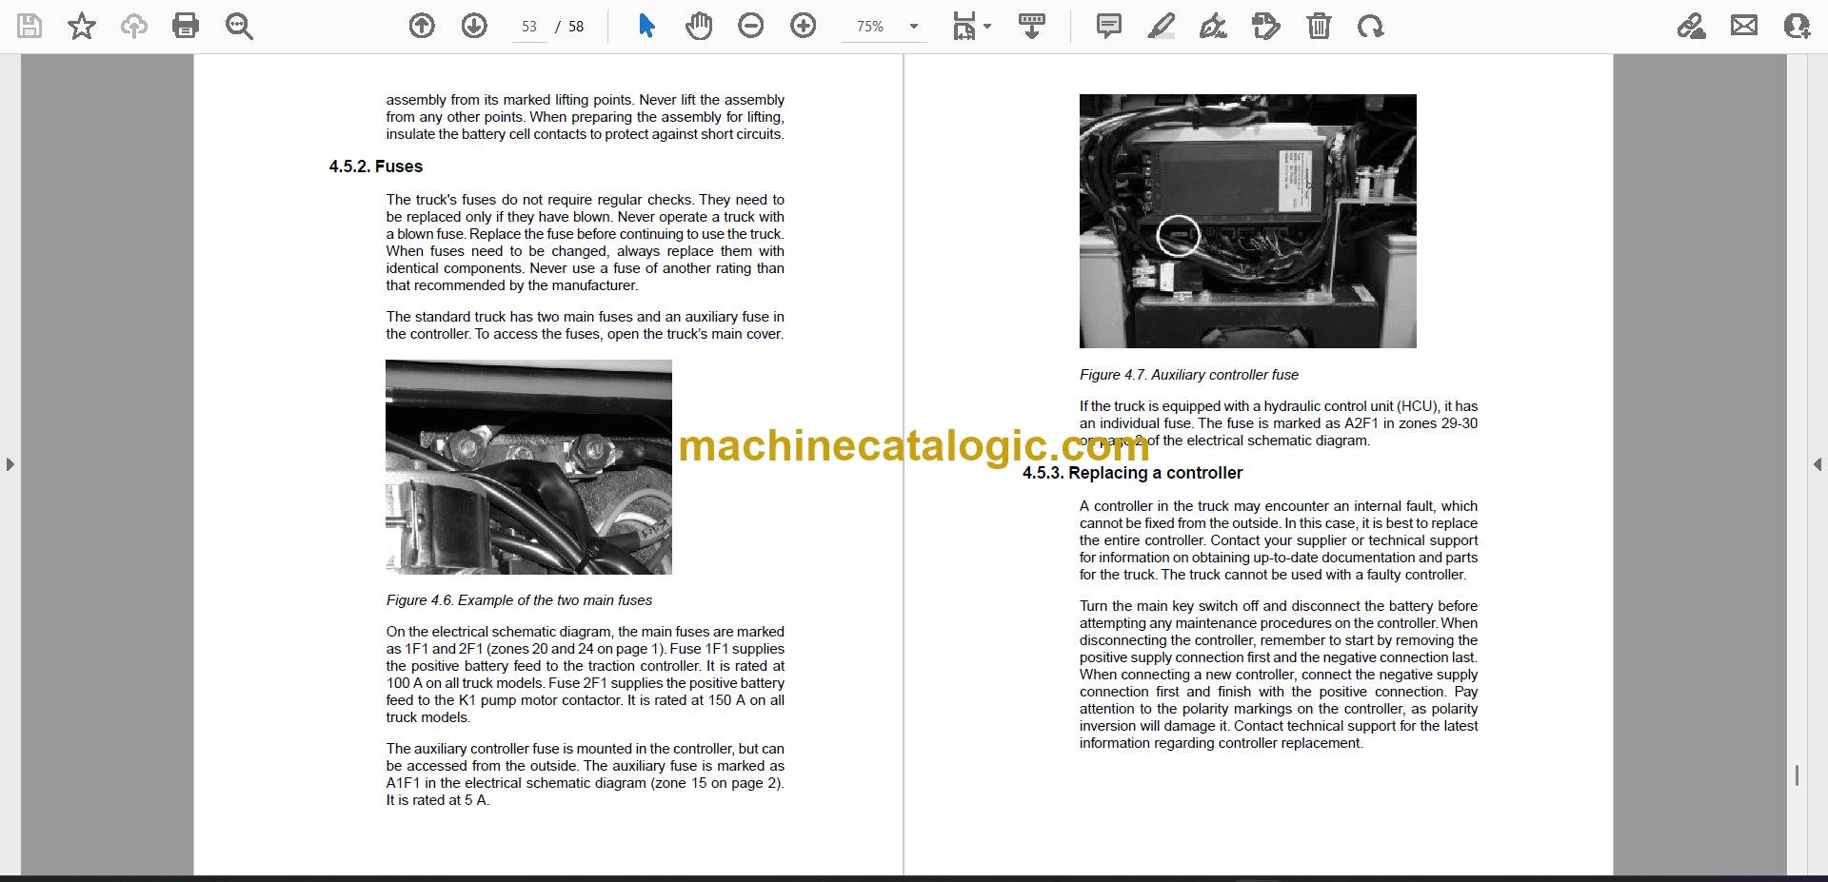Image resolution: width=1828 pixels, height=882 pixels.
Task: Go to the next page arrow
Action: [474, 26]
